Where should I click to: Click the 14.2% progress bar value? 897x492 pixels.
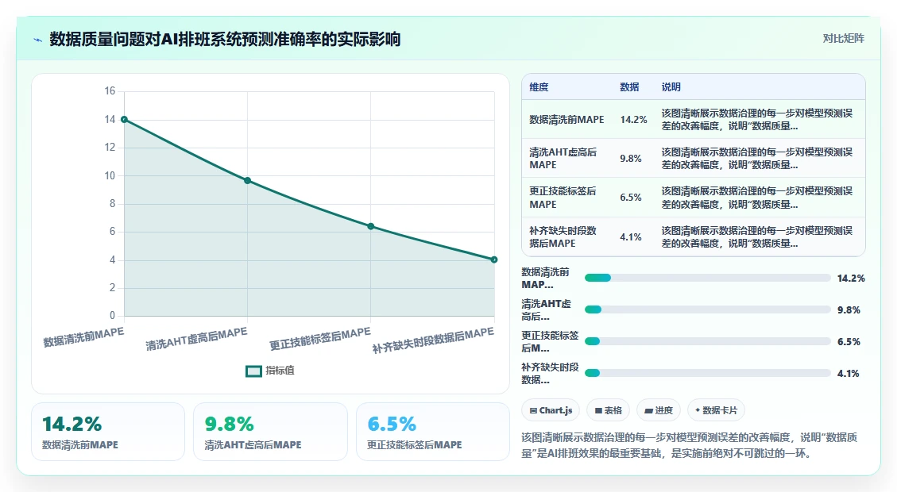(x=851, y=279)
